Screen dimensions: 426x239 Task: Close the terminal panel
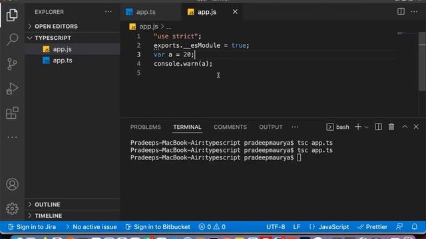coord(416,127)
